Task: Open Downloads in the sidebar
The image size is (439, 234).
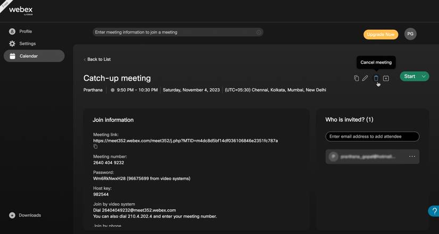Action: (x=29, y=215)
